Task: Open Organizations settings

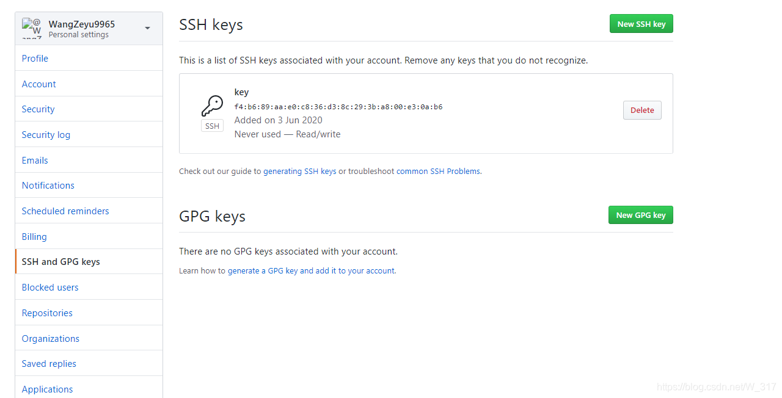Action: click(50, 338)
